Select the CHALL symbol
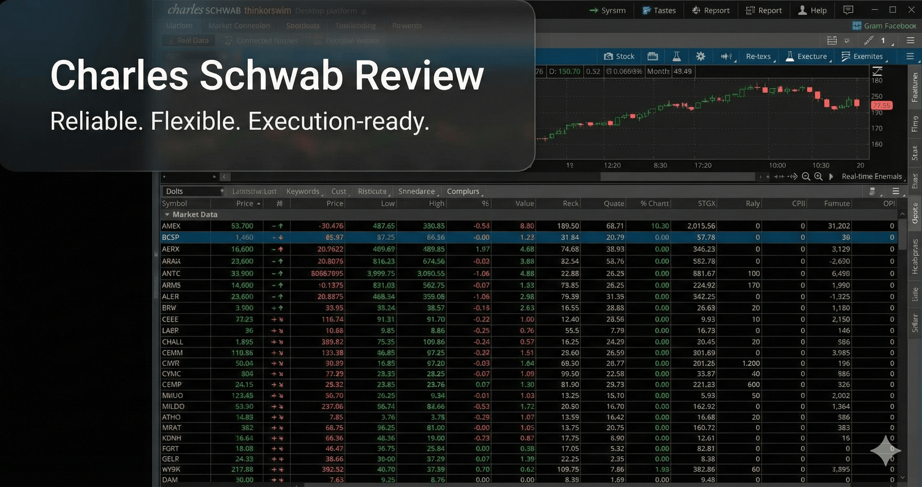The height and width of the screenshot is (487, 922). coord(172,342)
